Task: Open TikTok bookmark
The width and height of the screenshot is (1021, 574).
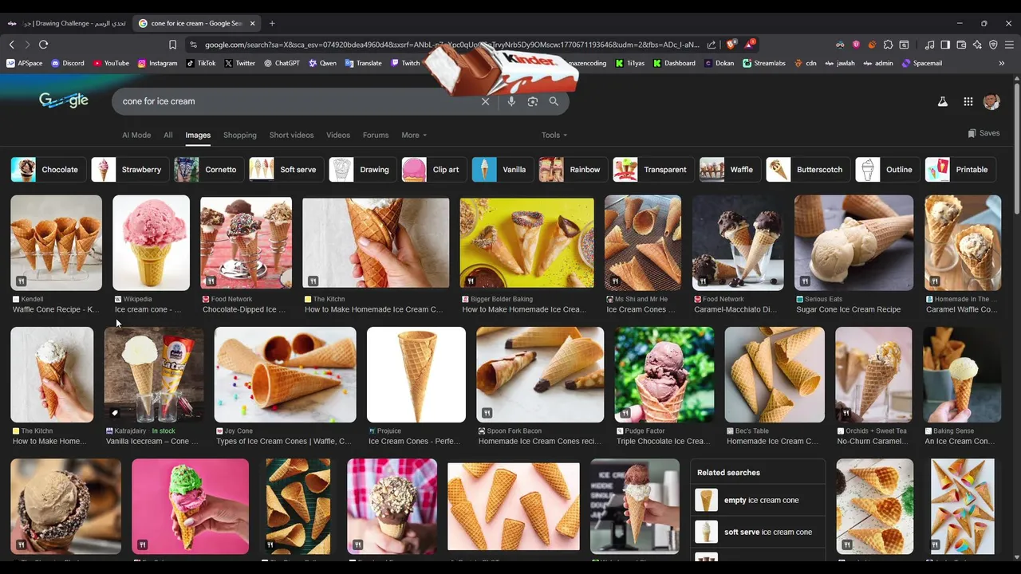Action: point(201,63)
